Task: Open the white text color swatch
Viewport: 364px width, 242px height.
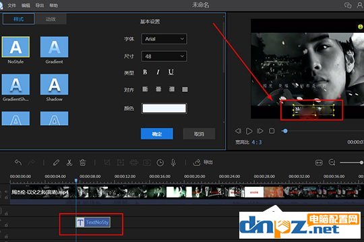Action: 164,108
